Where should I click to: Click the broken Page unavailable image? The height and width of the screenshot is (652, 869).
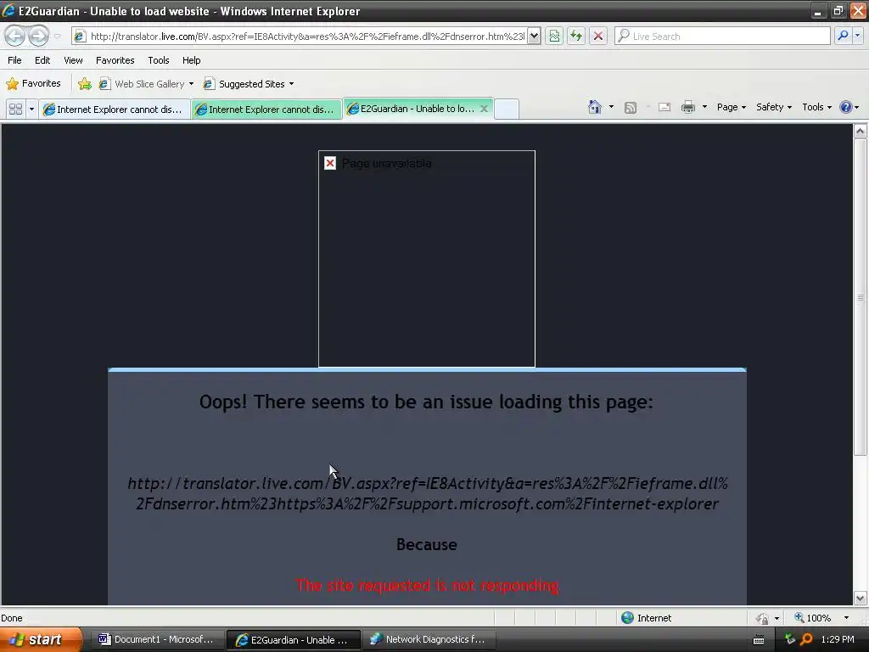tap(426, 259)
